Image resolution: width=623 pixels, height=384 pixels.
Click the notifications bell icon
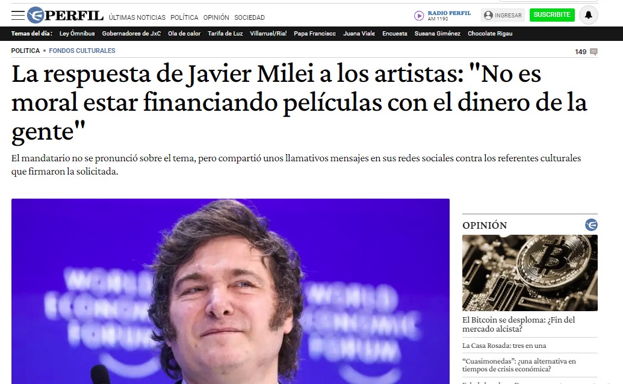[589, 15]
